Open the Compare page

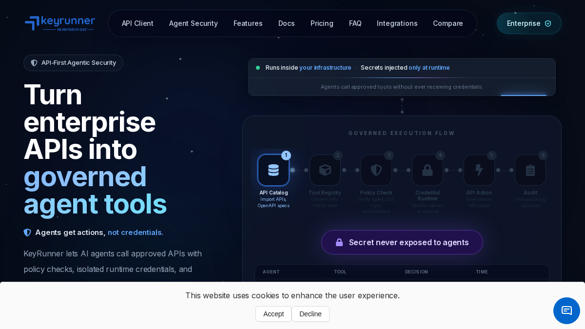448,23
